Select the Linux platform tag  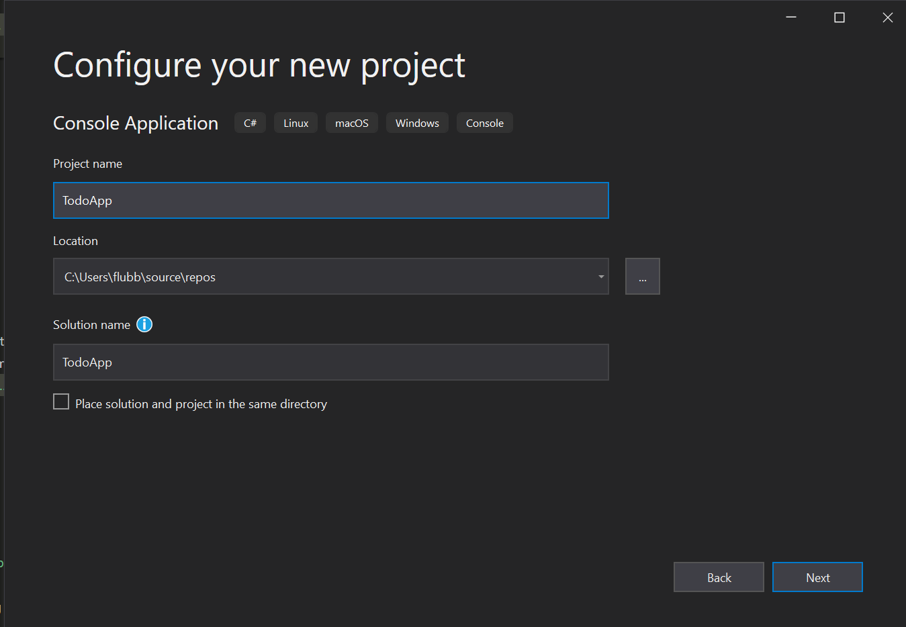tap(296, 123)
